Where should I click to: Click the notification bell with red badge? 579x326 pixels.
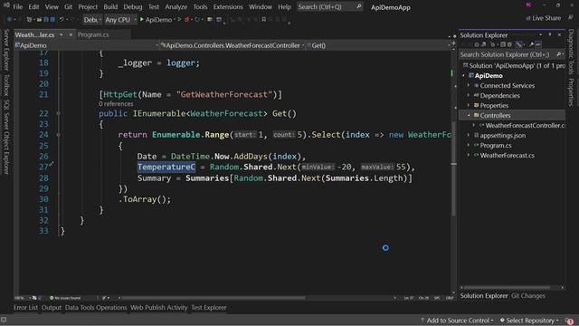[x=569, y=321]
